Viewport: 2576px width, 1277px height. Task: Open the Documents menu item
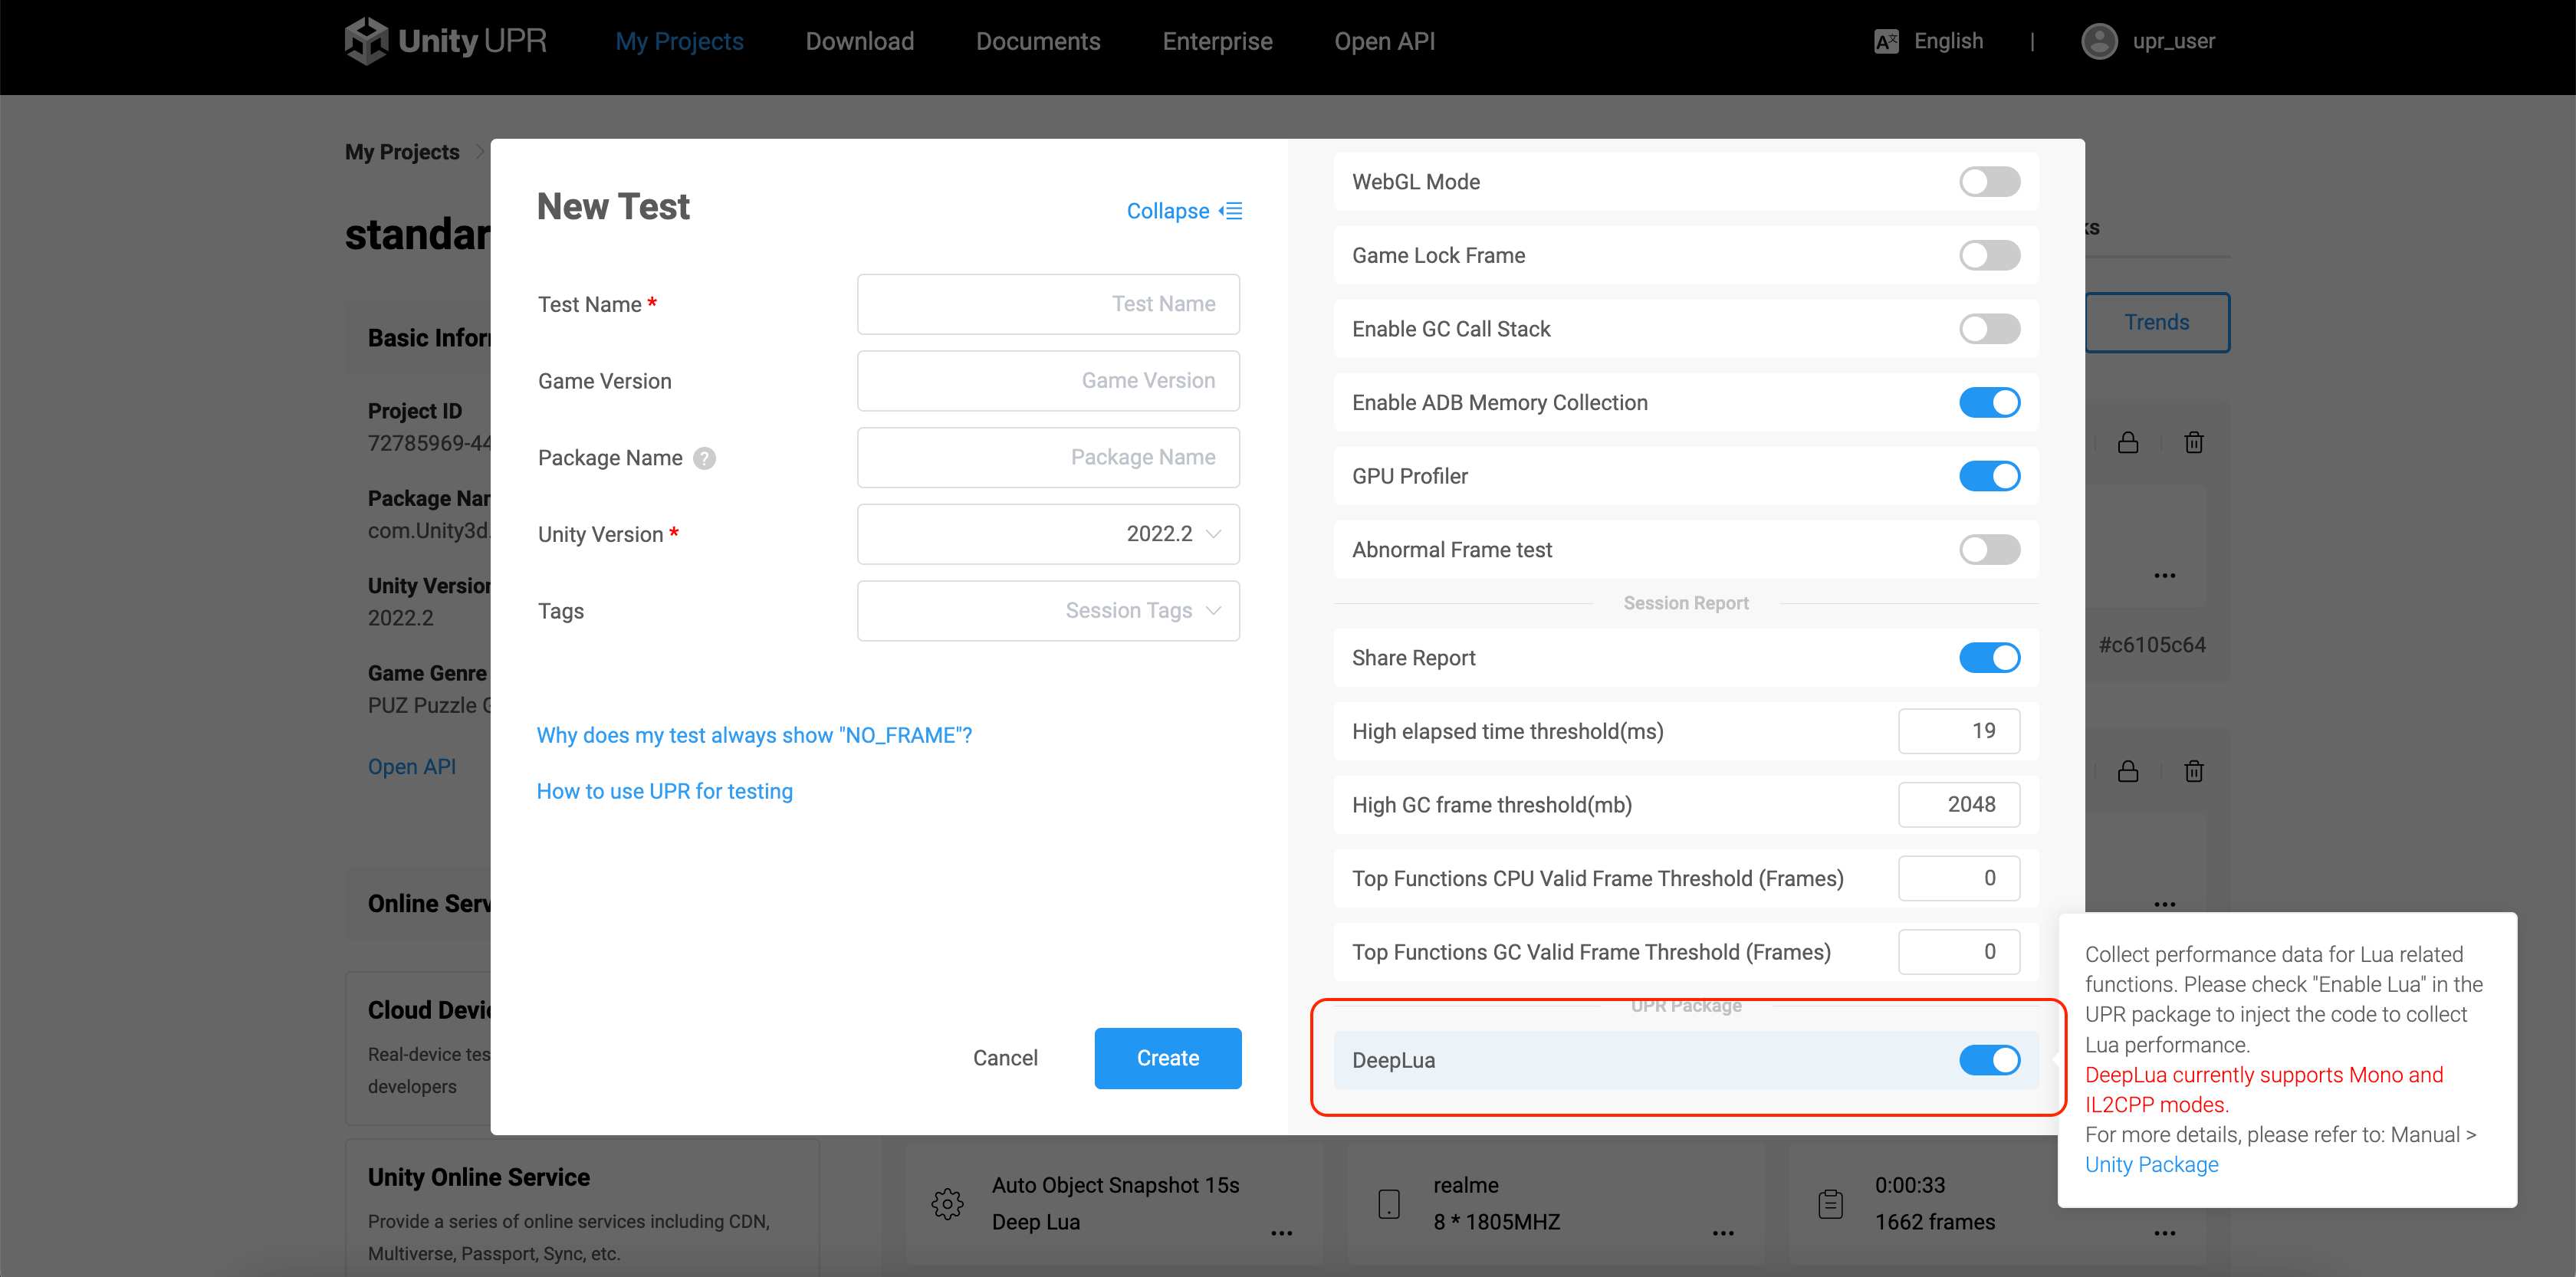coord(1037,41)
